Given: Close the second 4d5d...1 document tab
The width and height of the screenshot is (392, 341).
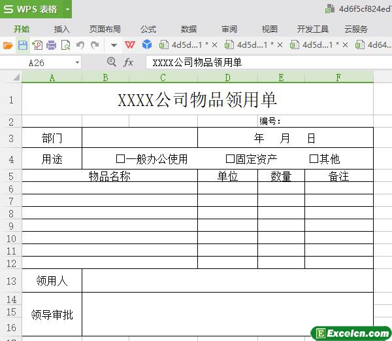Looking at the screenshot, I should 280,45.
